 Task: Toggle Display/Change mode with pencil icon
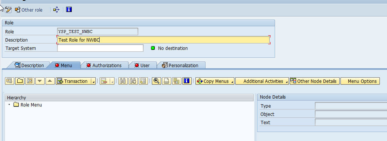pyautogui.click(x=8, y=10)
